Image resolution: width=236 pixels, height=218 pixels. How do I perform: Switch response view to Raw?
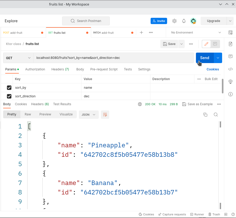coord(28,114)
